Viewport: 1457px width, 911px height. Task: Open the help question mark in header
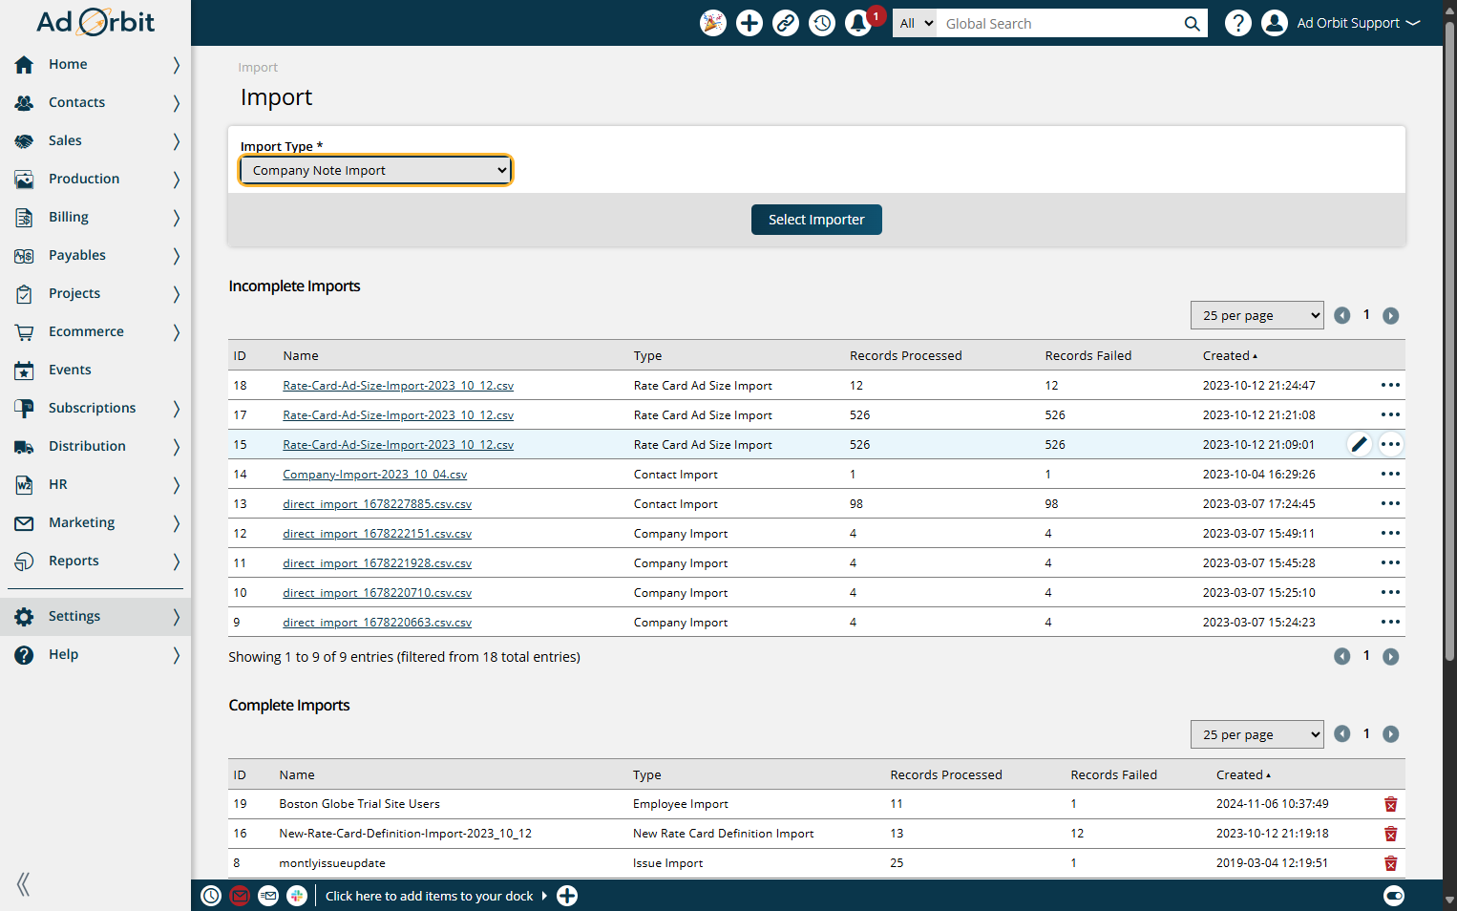1238,23
